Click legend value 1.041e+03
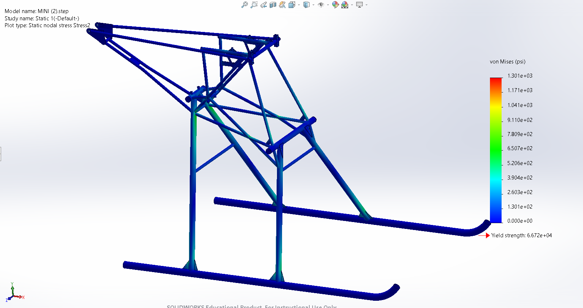 520,105
